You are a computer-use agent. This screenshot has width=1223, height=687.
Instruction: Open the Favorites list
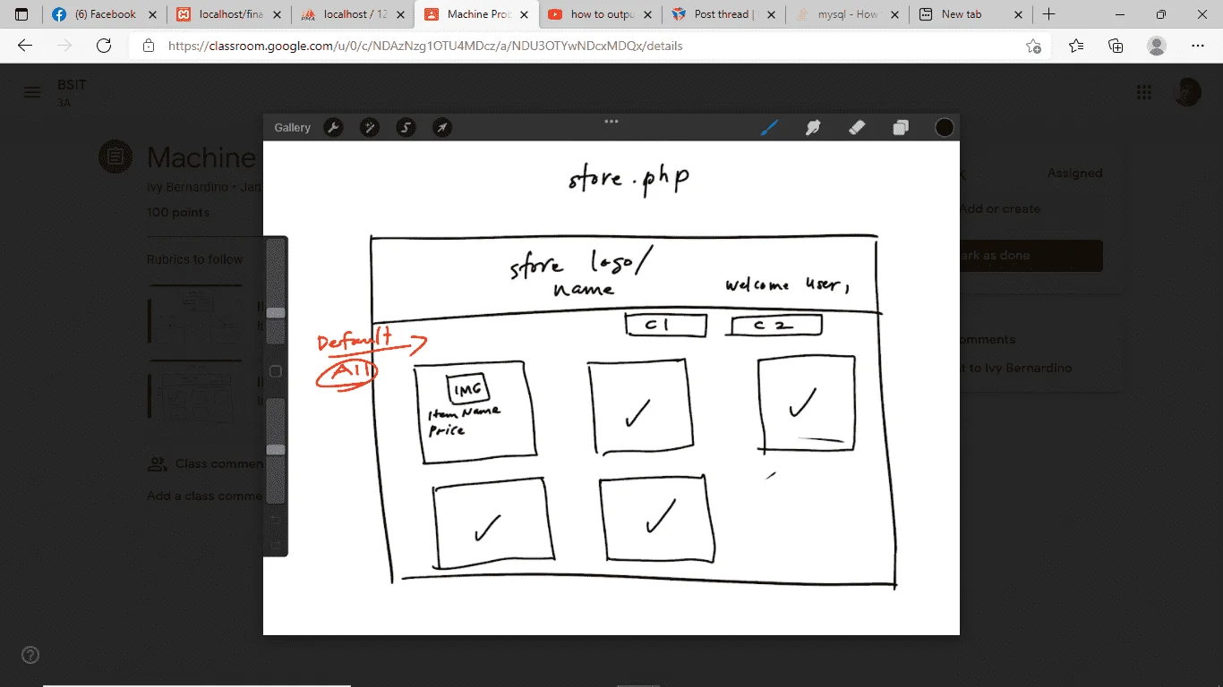[x=1076, y=46]
